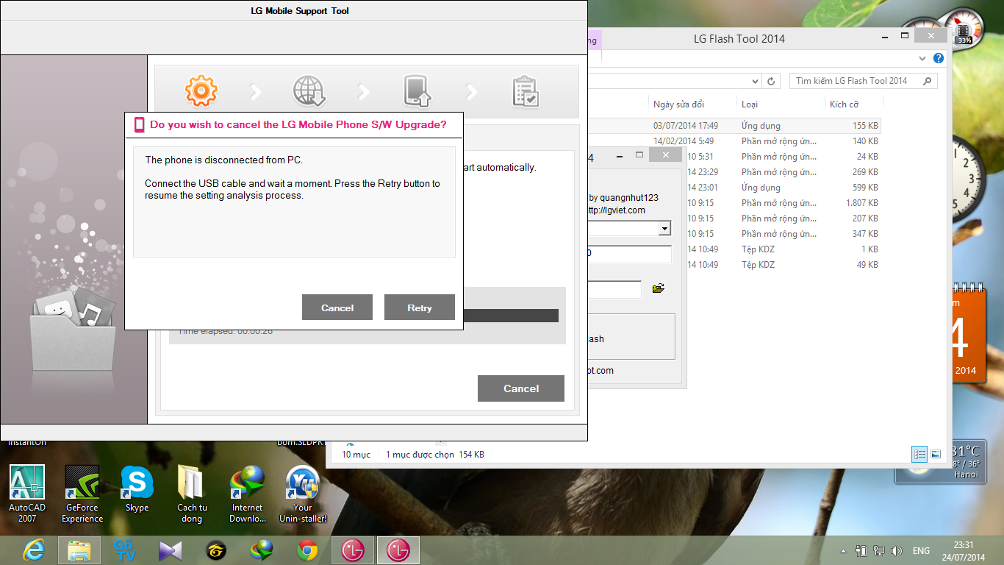1004x565 pixels.
Task: Open the Garena taskbar icon
Action: pyautogui.click(x=215, y=550)
